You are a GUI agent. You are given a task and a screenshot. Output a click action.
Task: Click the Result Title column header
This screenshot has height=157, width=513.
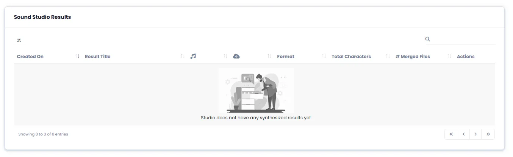[98, 57]
